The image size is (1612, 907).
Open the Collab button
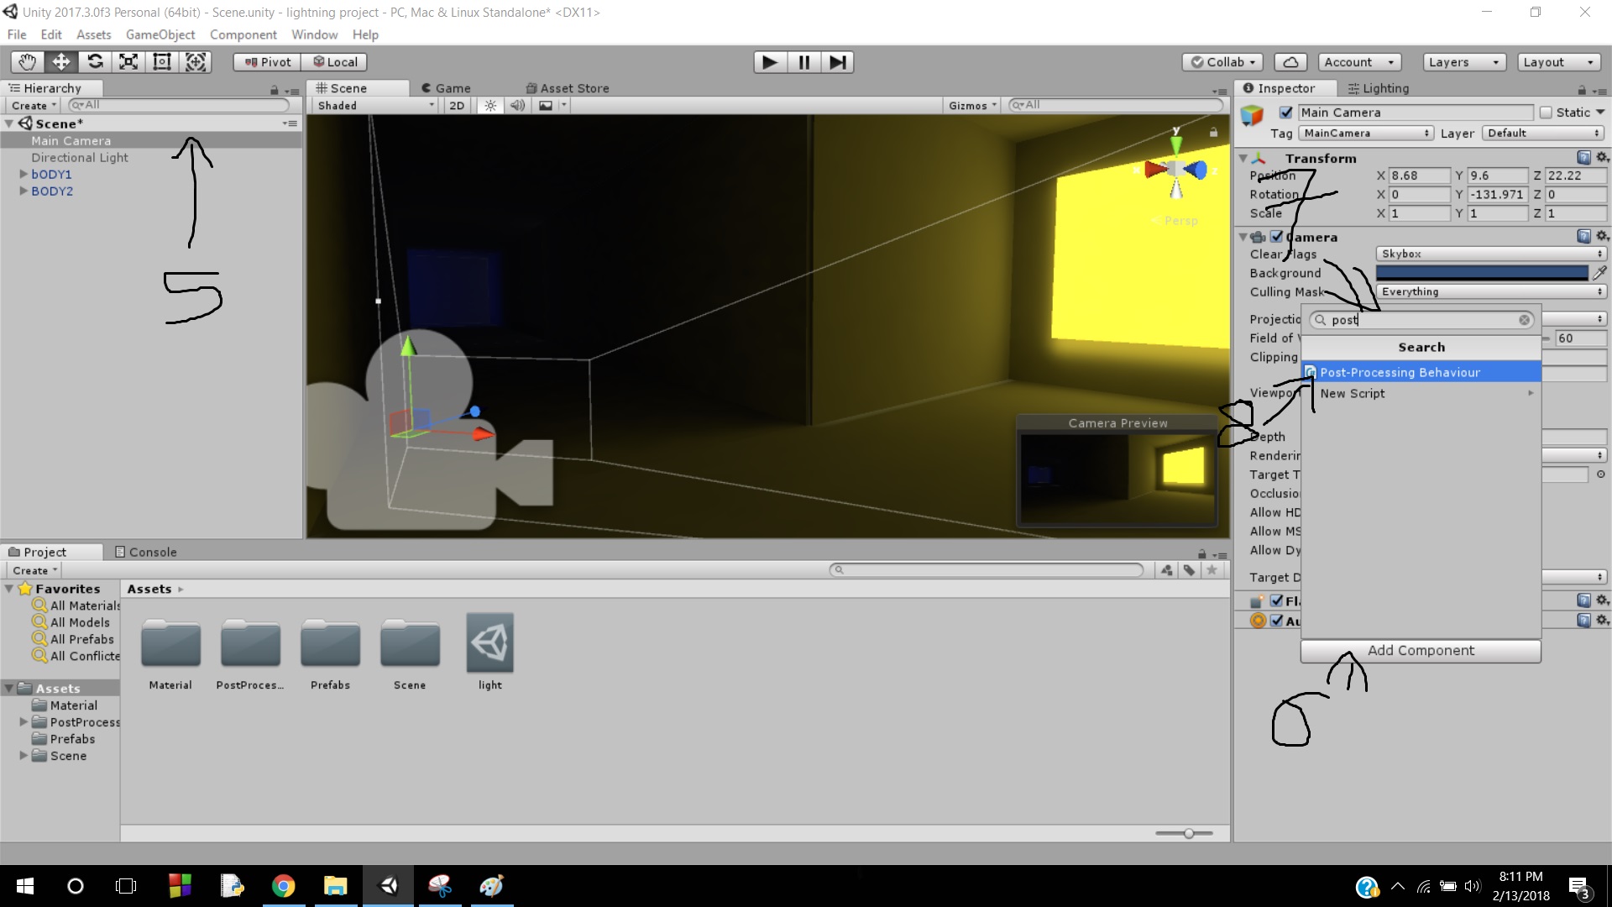pyautogui.click(x=1222, y=62)
